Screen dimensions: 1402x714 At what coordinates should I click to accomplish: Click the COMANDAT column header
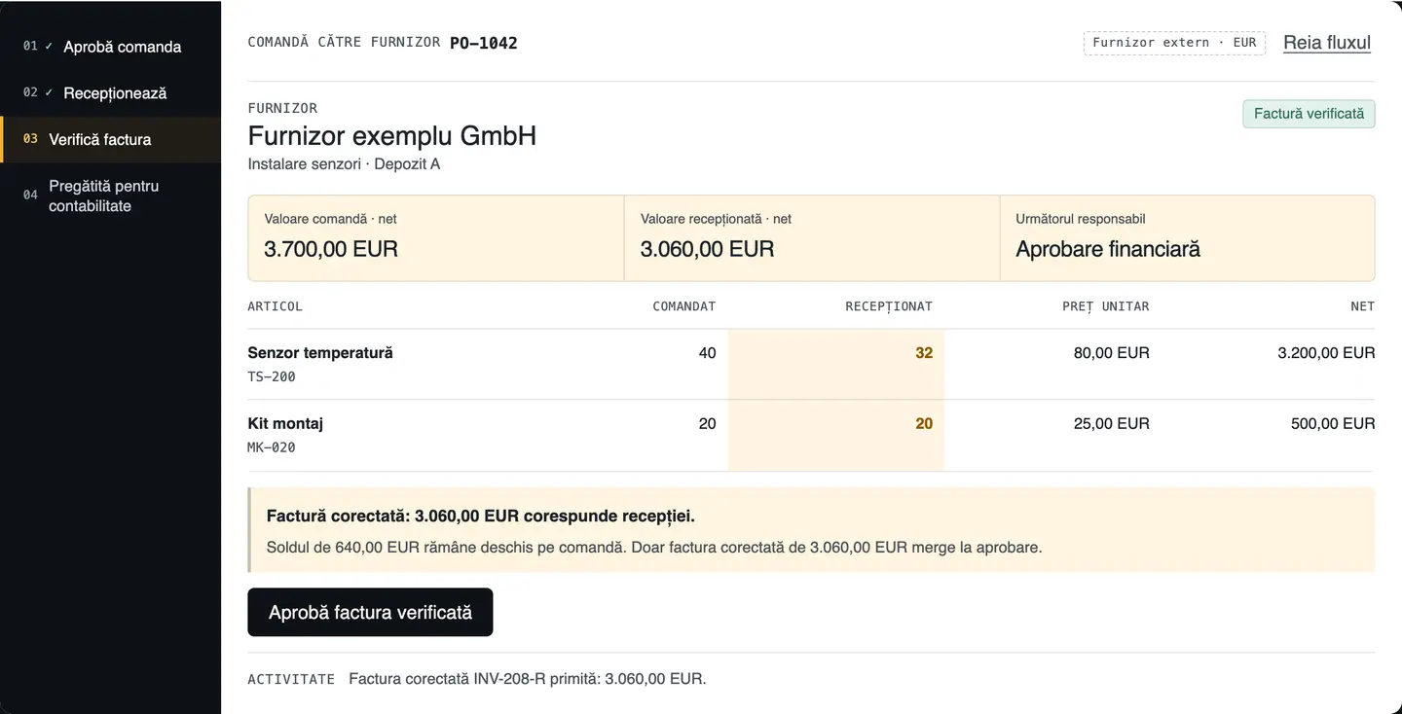(683, 306)
